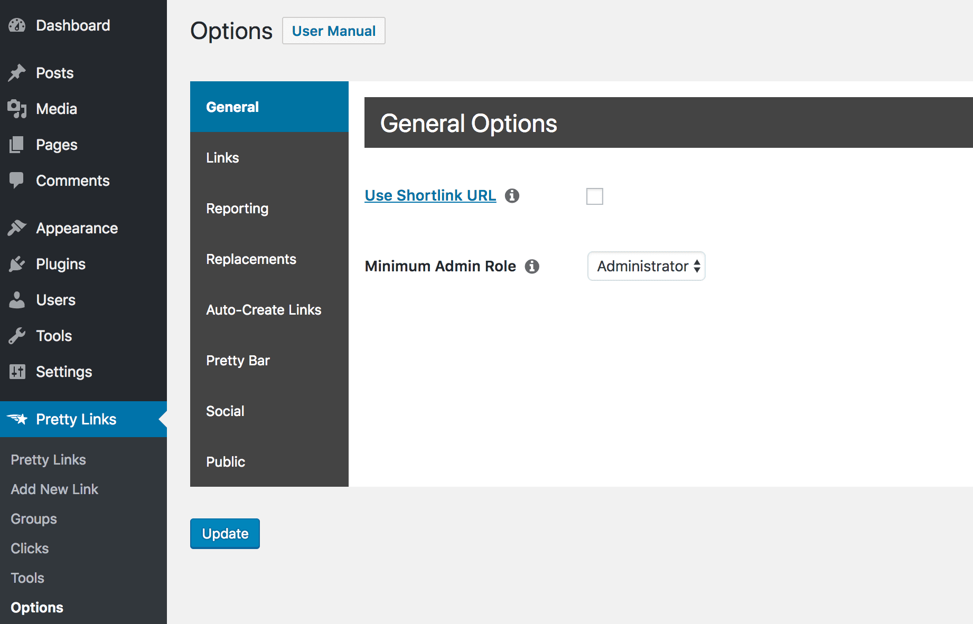
Task: Click the Comments speech bubble icon
Action: (17, 181)
